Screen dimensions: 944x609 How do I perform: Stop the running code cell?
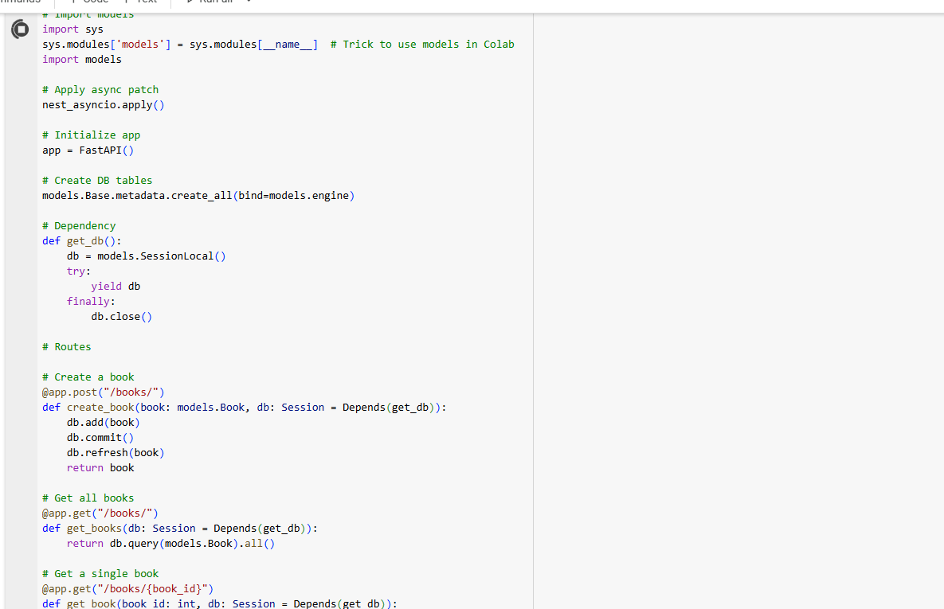click(x=20, y=29)
